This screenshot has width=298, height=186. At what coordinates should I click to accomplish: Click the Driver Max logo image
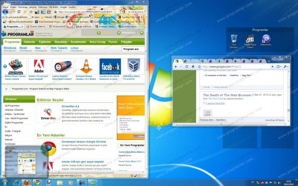click(x=48, y=114)
